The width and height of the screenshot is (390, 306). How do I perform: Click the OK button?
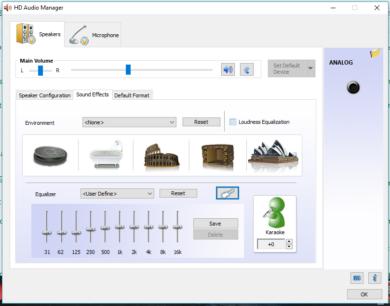coord(364,294)
